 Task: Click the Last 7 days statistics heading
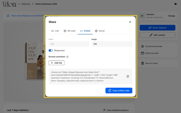click(x=18, y=110)
